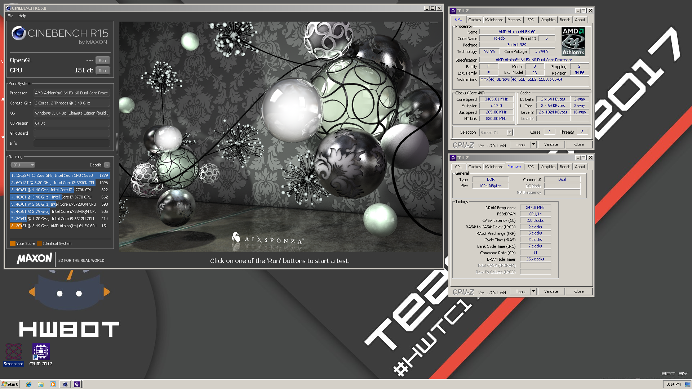Viewport: 692px width, 389px height.
Task: Switch to SPD tab in upper CPU-Z
Action: click(x=531, y=20)
